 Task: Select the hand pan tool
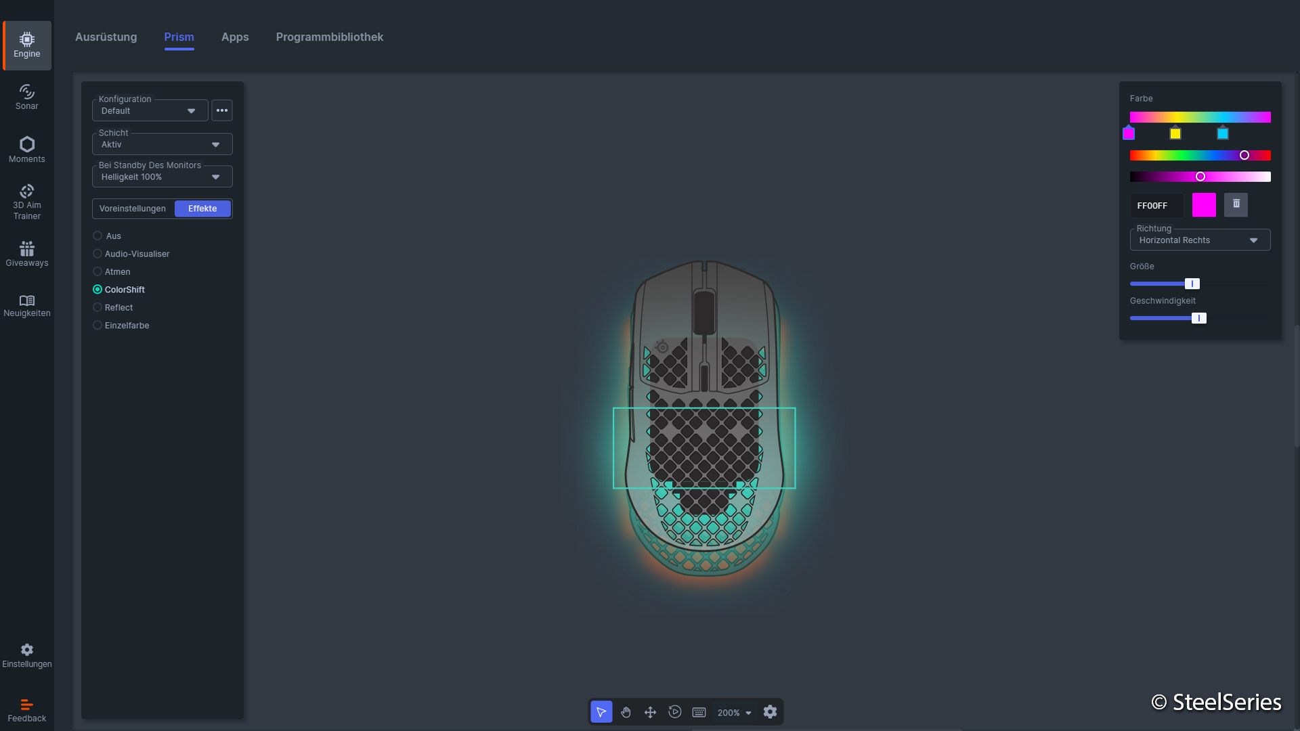[626, 712]
